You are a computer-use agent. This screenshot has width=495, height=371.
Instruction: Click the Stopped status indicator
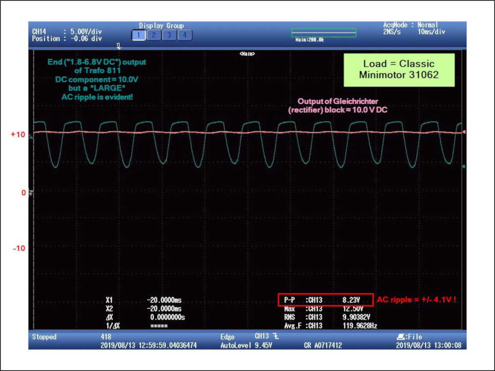click(45, 337)
